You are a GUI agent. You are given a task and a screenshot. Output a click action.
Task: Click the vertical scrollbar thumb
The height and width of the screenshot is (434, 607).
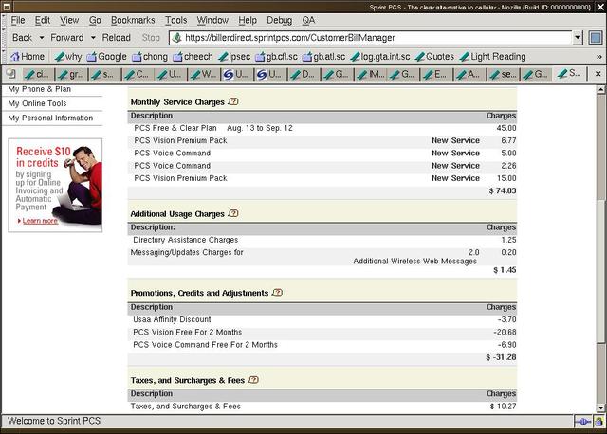coord(600,272)
